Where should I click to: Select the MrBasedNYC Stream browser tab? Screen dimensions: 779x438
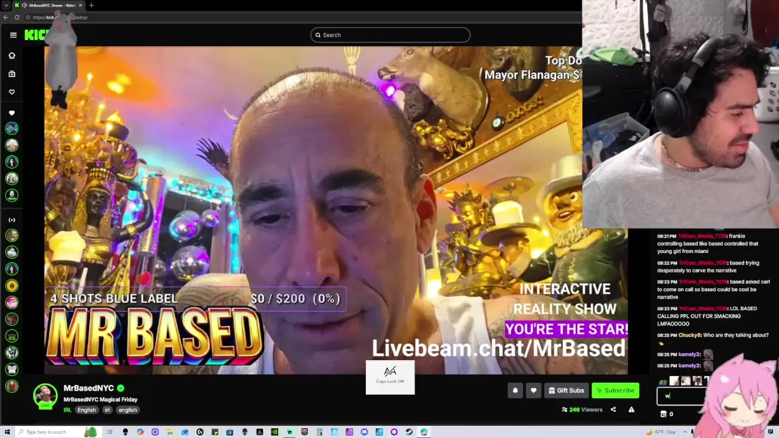pos(49,5)
